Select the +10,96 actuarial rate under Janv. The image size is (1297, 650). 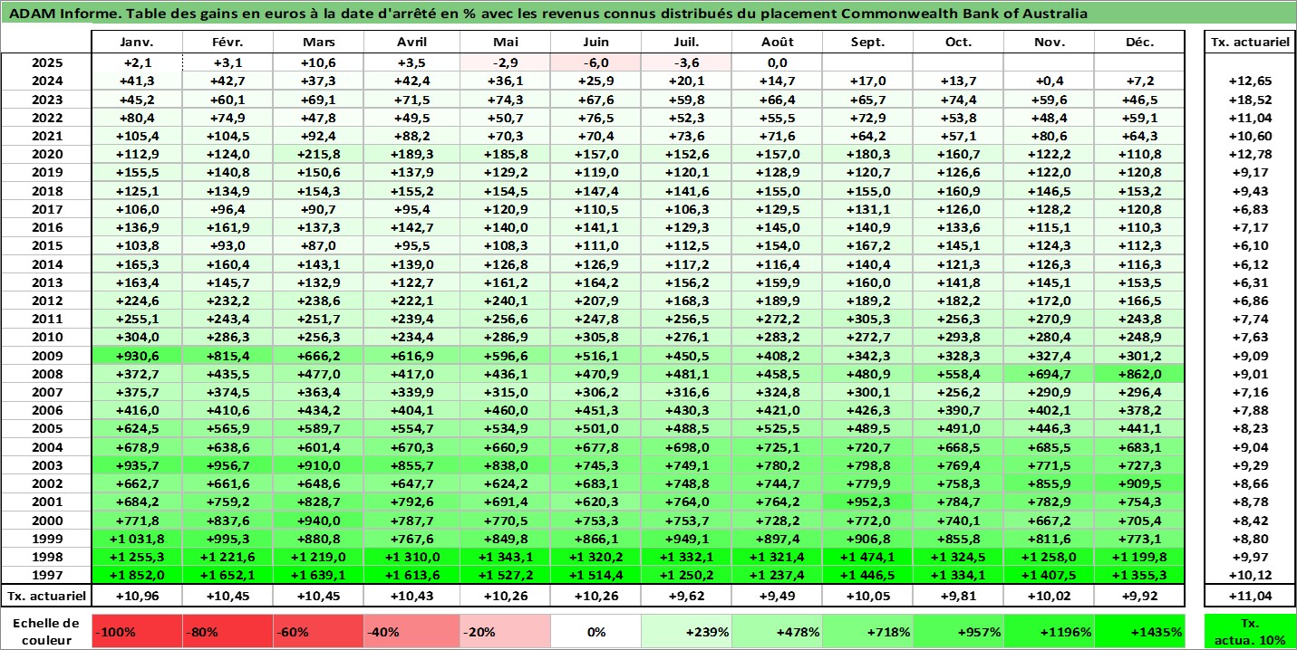(x=138, y=596)
